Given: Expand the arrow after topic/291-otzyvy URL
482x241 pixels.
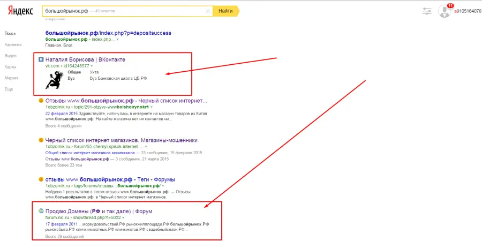Looking at the screenshot, I should [x=152, y=107].
